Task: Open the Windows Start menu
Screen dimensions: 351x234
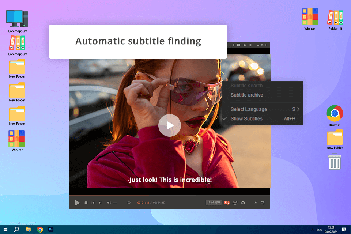Action: 5,230
